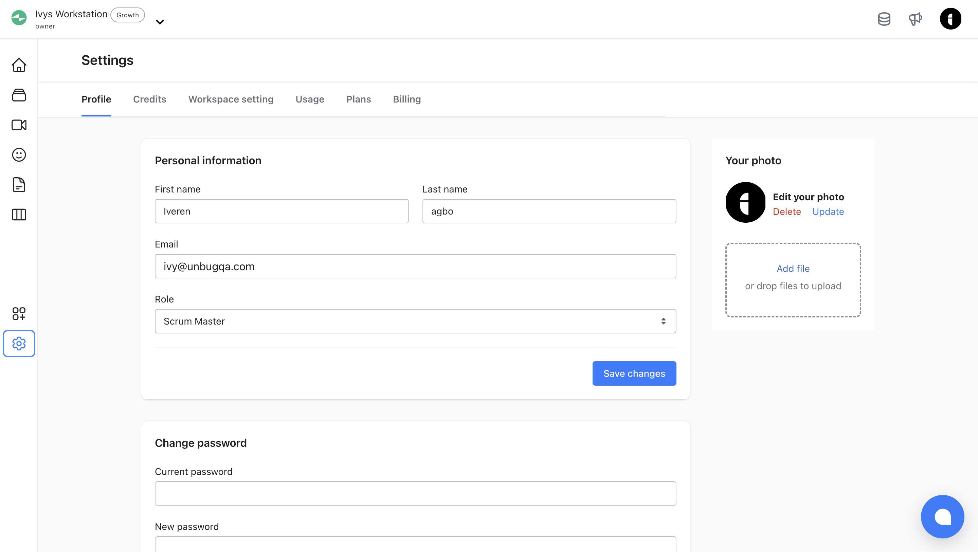Click the smiley face sidebar icon
978x552 pixels.
click(19, 155)
